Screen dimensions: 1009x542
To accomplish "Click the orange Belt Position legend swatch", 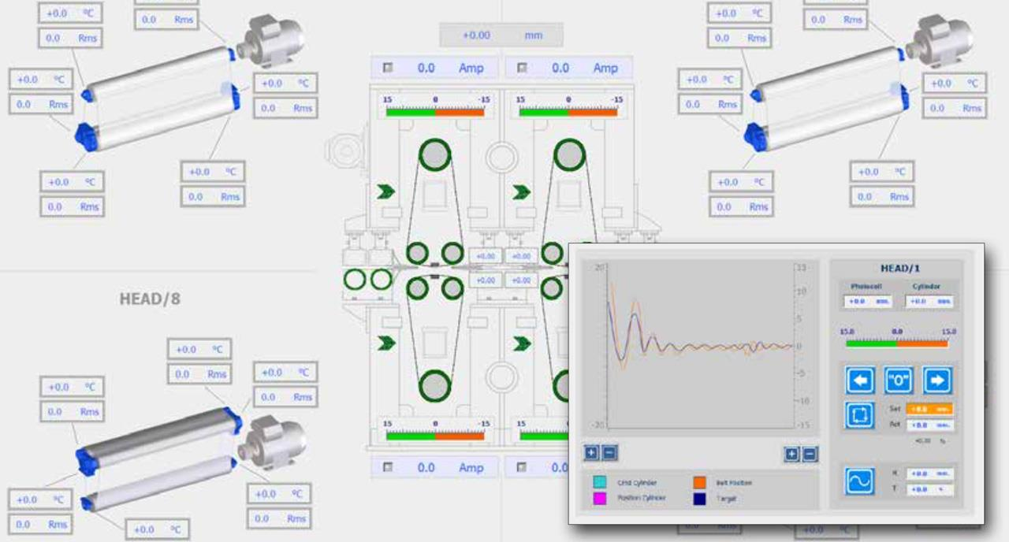I will (699, 482).
